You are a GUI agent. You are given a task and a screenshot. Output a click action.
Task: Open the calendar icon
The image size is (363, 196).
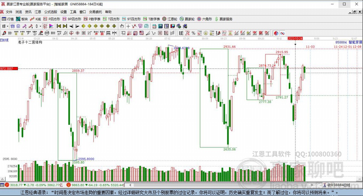pyautogui.click(x=154, y=26)
